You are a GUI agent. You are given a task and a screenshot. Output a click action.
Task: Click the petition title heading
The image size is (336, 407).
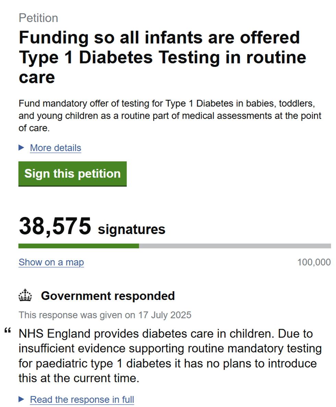[162, 57]
